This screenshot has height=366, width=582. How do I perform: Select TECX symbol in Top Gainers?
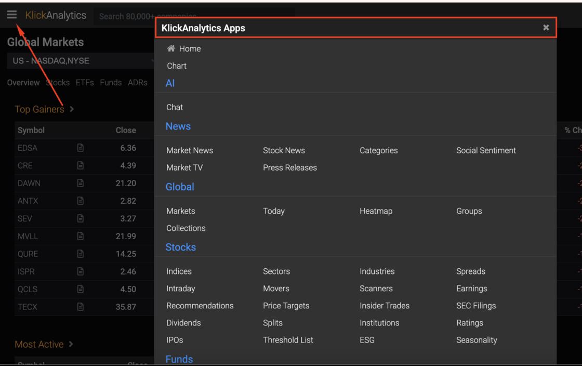[x=28, y=307]
